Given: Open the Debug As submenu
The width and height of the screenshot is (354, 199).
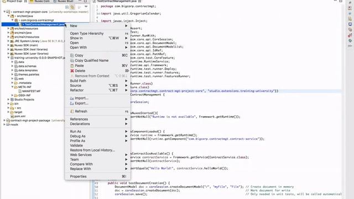Looking at the screenshot, I should 98,136.
